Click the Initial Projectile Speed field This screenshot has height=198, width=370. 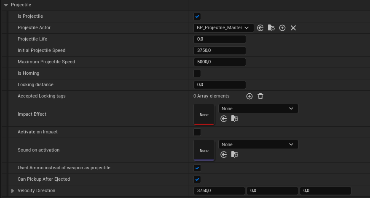pos(219,51)
